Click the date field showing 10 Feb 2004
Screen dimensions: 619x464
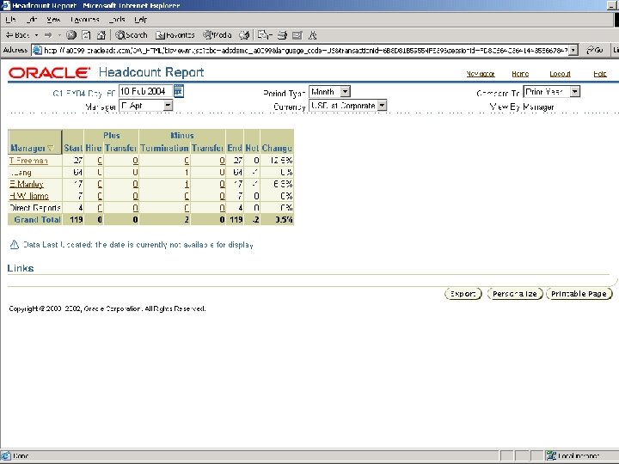click(x=145, y=92)
